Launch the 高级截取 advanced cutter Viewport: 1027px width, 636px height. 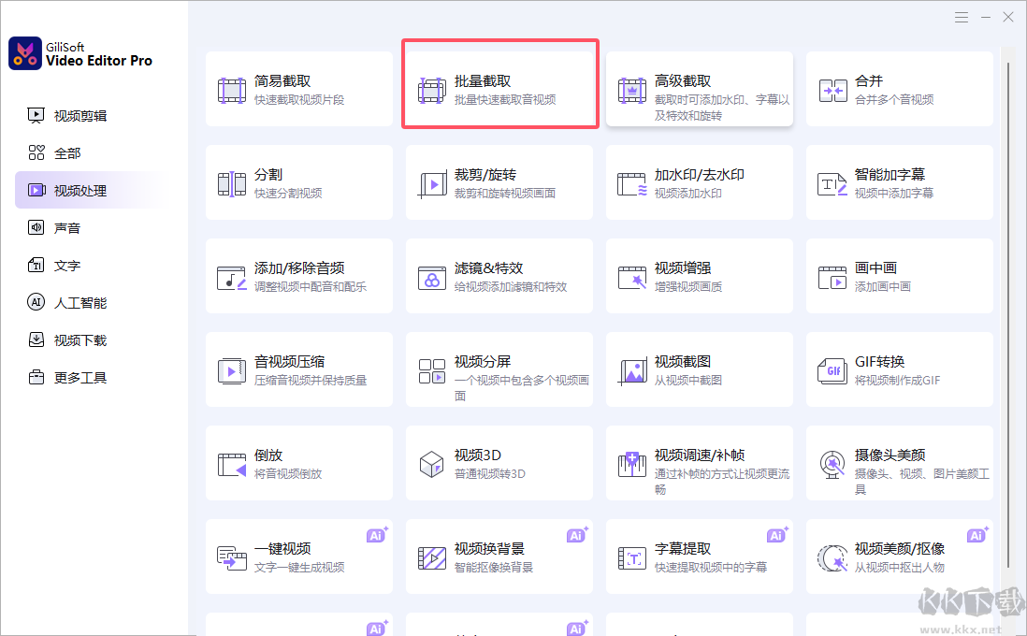click(x=699, y=90)
